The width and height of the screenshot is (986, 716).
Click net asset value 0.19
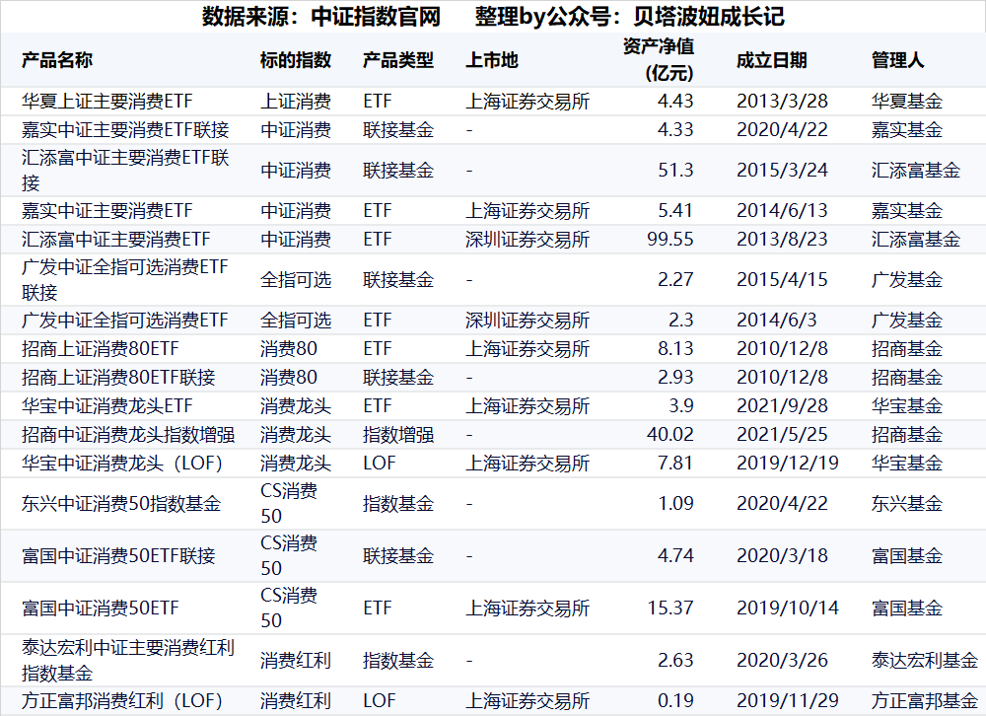tap(675, 700)
